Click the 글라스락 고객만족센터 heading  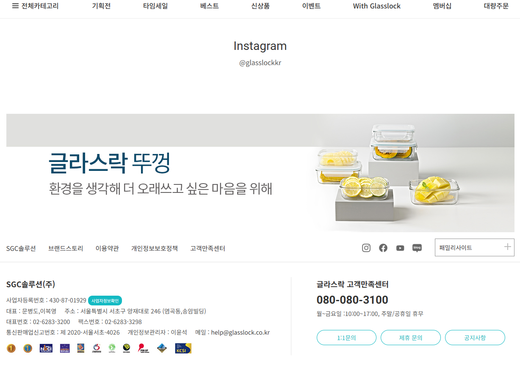[x=352, y=285]
